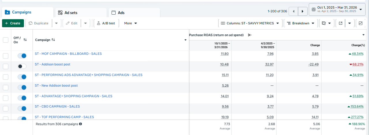Open the export options arrow
Screen dimensions: 369x135
[x=349, y=23]
